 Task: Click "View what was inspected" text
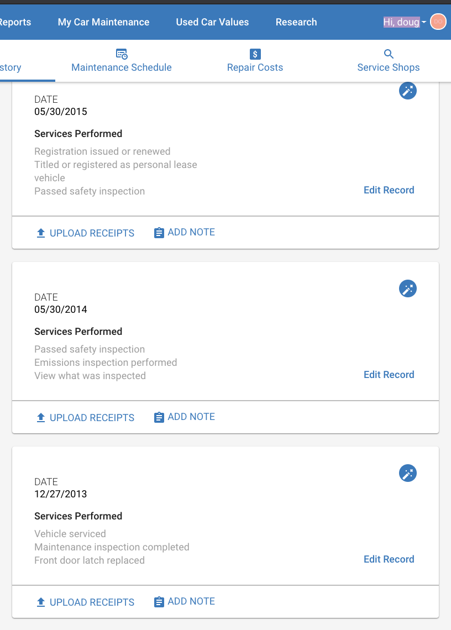[90, 376]
